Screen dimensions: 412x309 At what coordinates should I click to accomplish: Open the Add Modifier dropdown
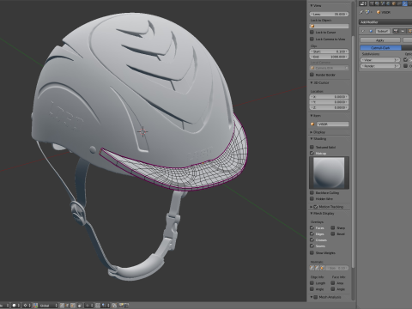385,22
